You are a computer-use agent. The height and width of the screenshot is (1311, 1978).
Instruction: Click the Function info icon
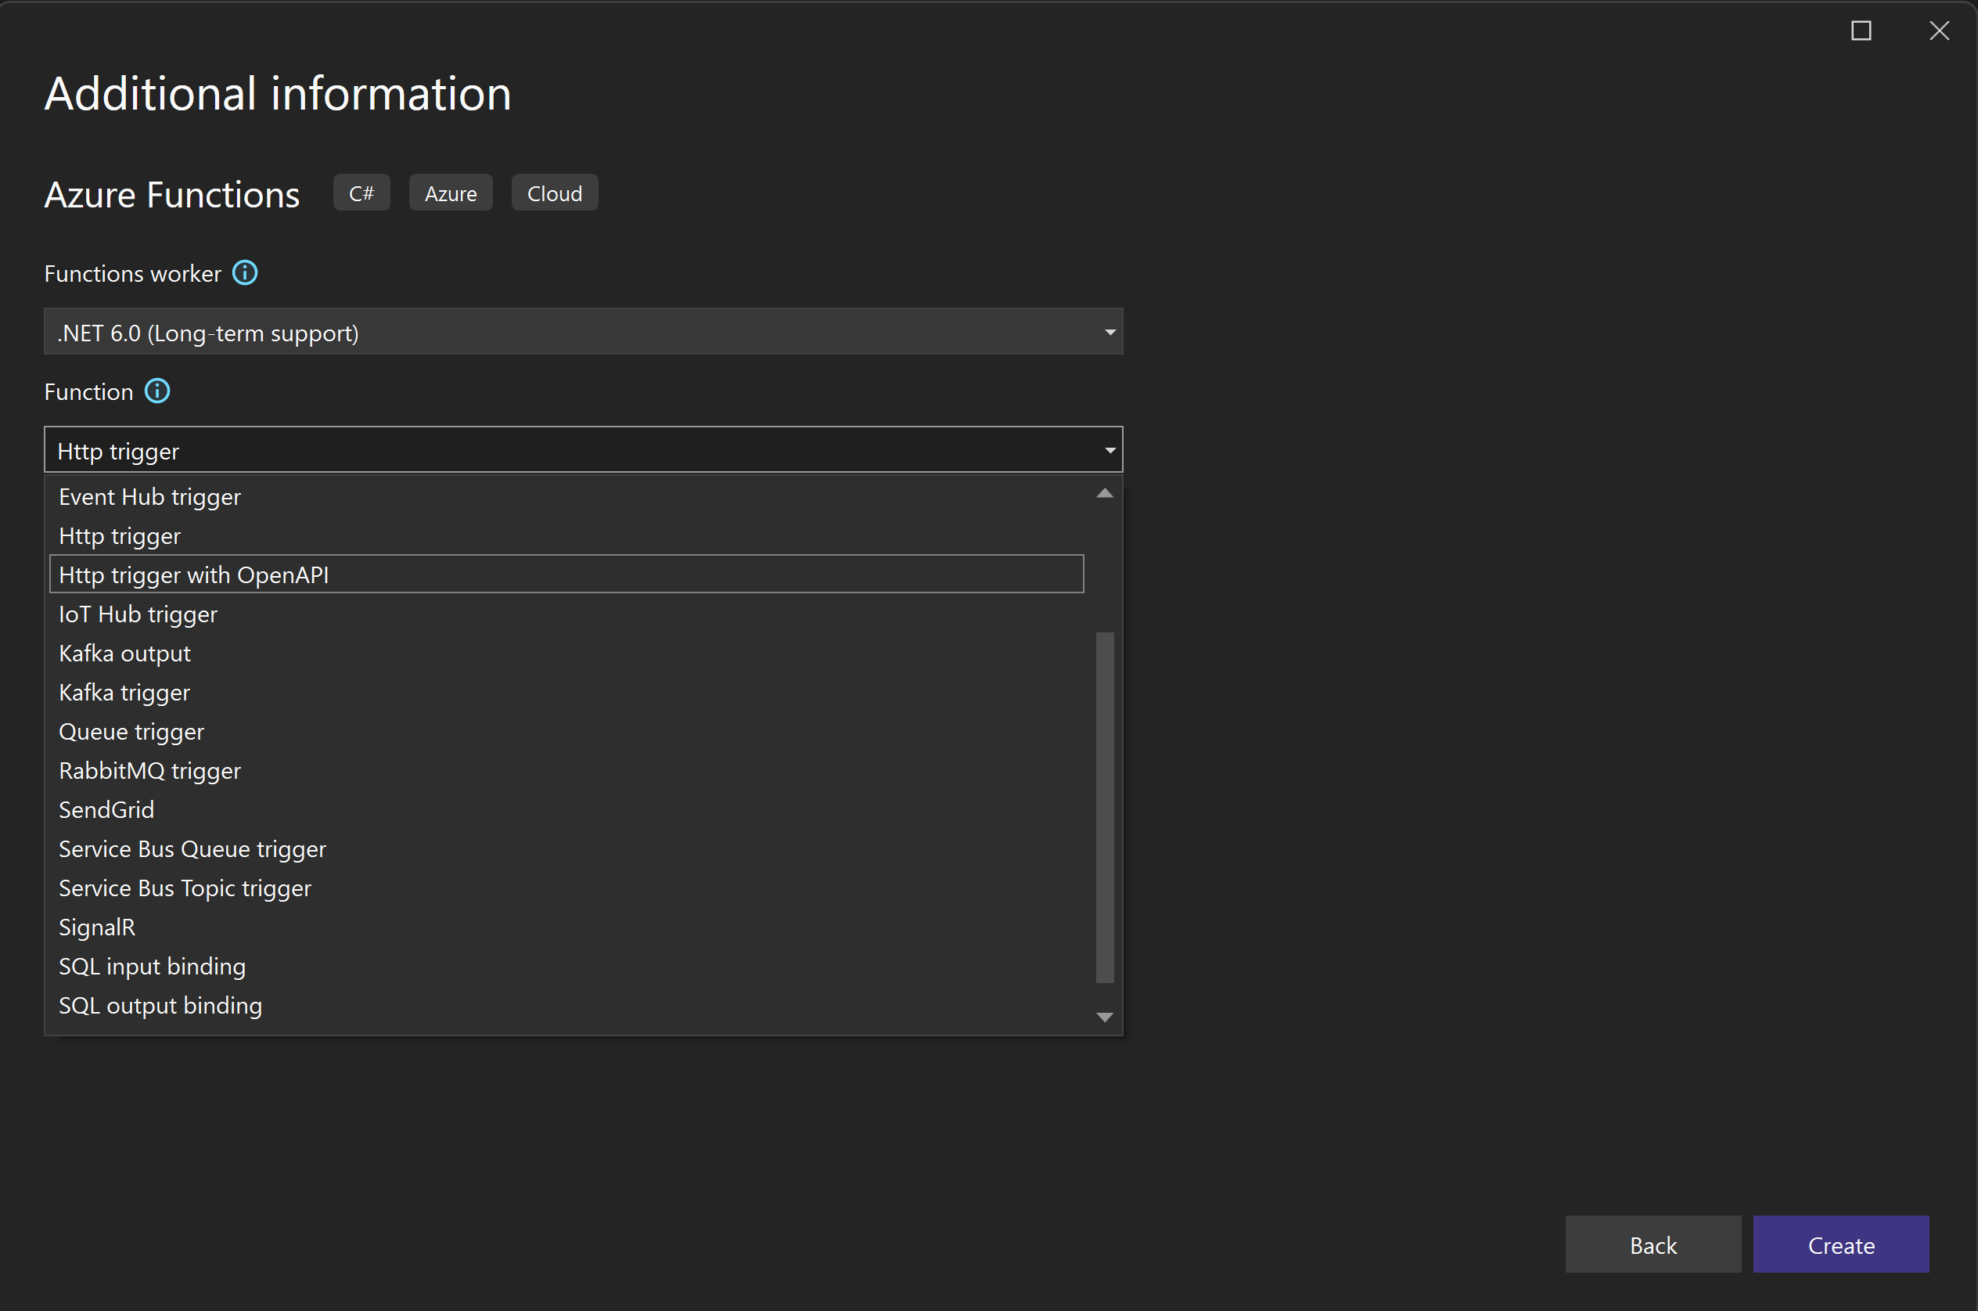[x=160, y=391]
